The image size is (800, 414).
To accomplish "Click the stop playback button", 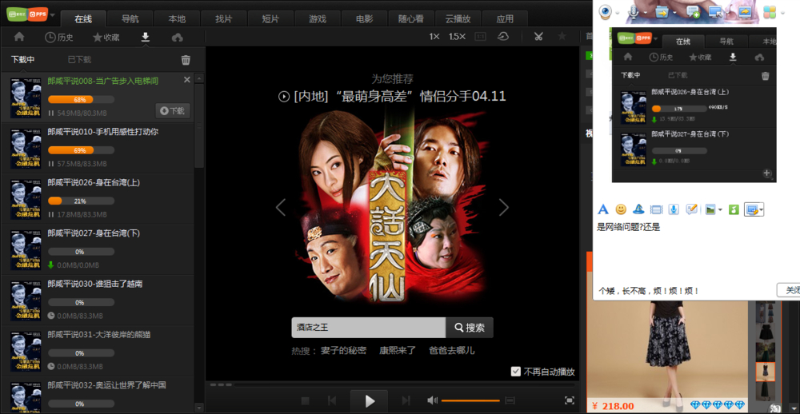I will (x=305, y=401).
